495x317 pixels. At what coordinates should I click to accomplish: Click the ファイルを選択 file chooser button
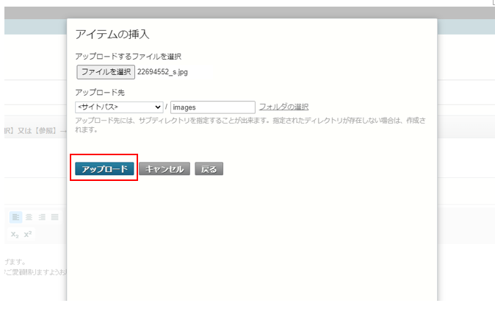click(105, 72)
